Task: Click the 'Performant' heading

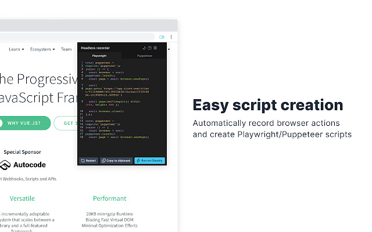Action: coord(110,198)
